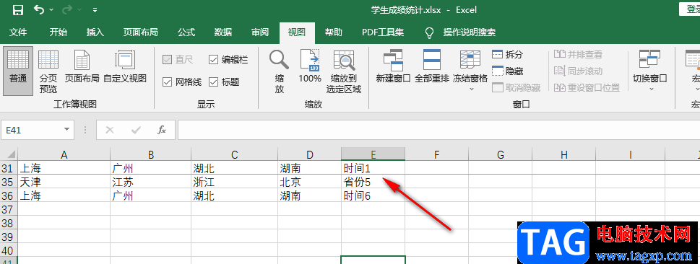Open the Page Layout (页面布局) ribbon tab
Screen dimensions: 700x264
coord(141,32)
